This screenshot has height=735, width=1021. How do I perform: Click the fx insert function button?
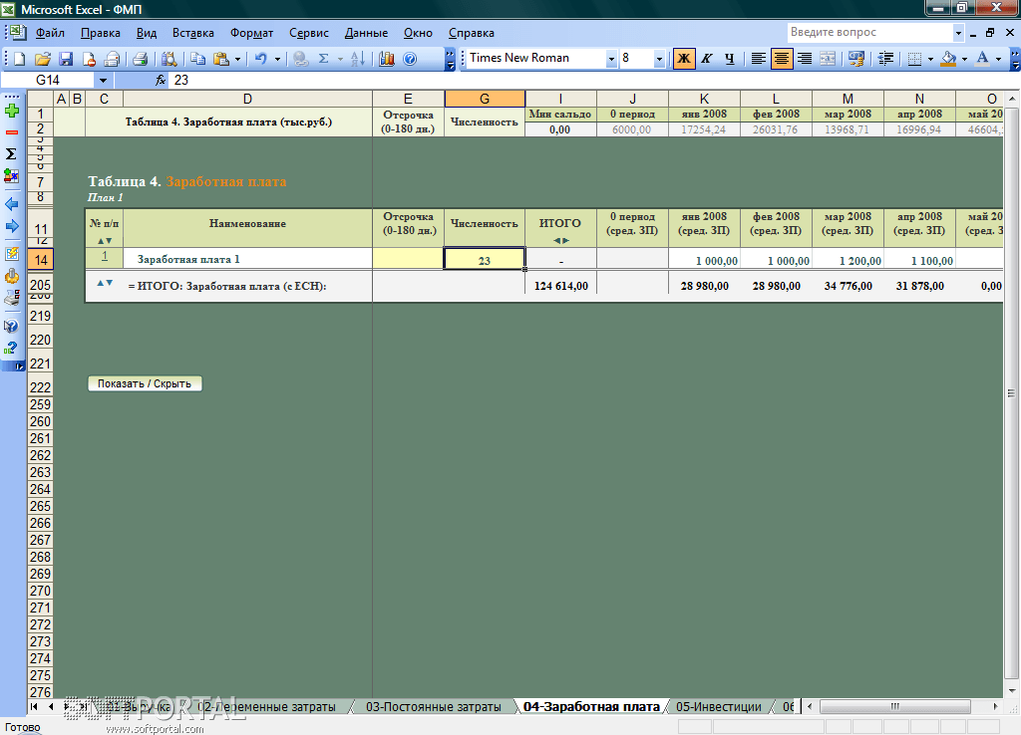161,80
